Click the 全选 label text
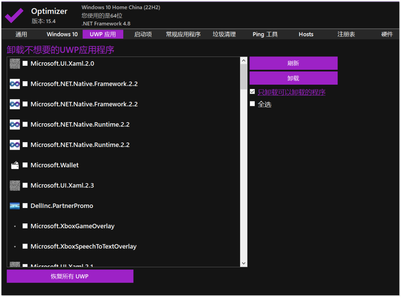 (264, 104)
